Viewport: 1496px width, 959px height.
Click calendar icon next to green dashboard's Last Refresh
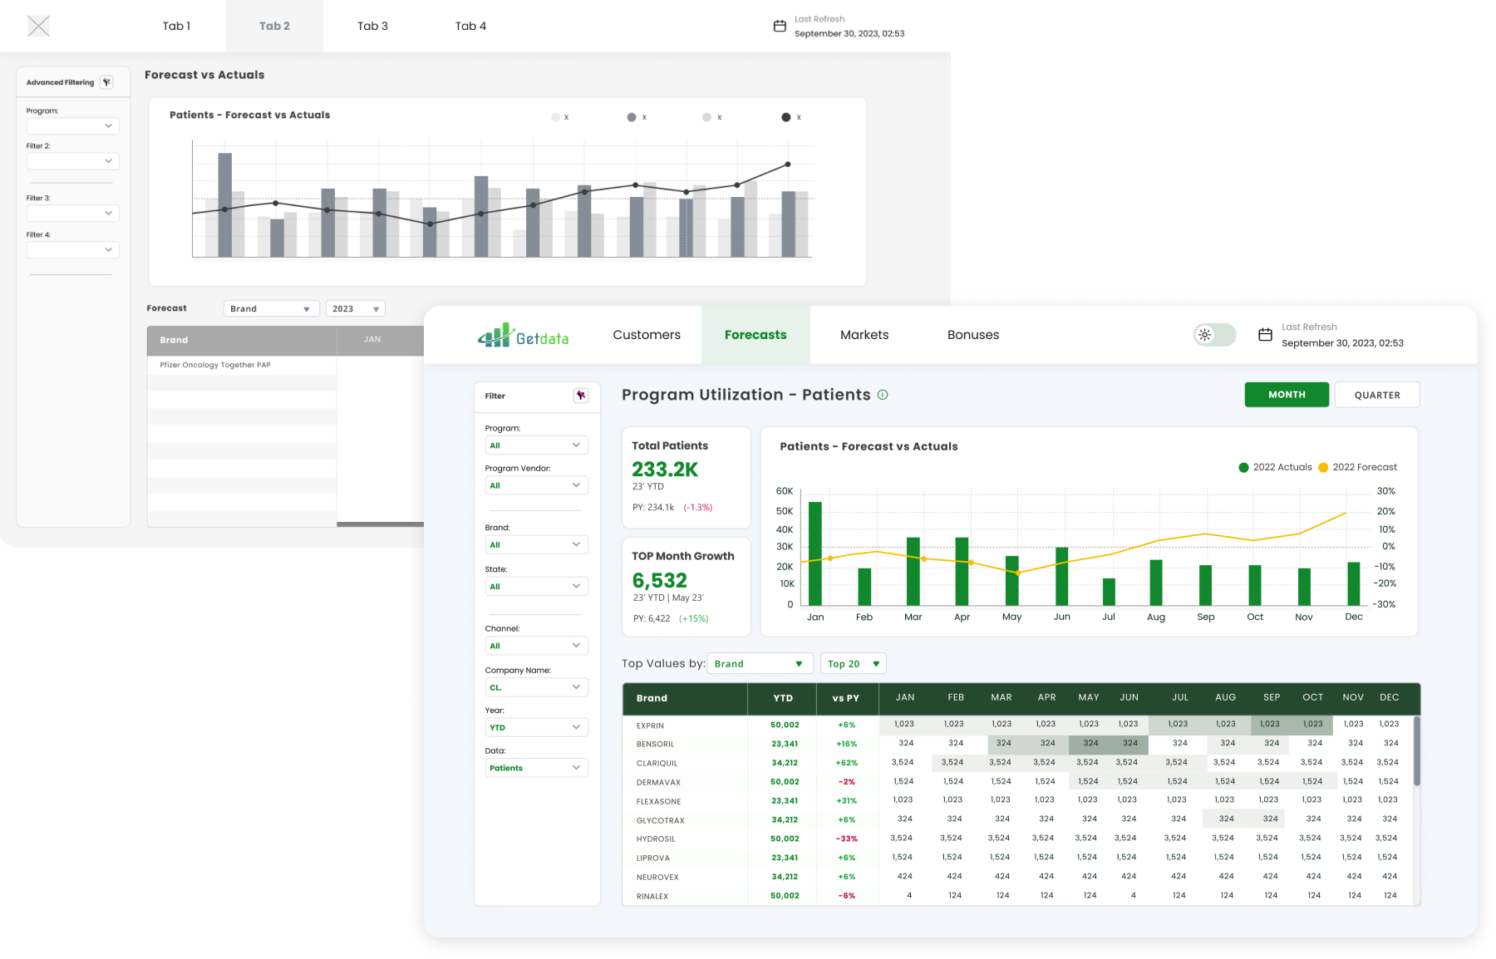[x=1265, y=335]
